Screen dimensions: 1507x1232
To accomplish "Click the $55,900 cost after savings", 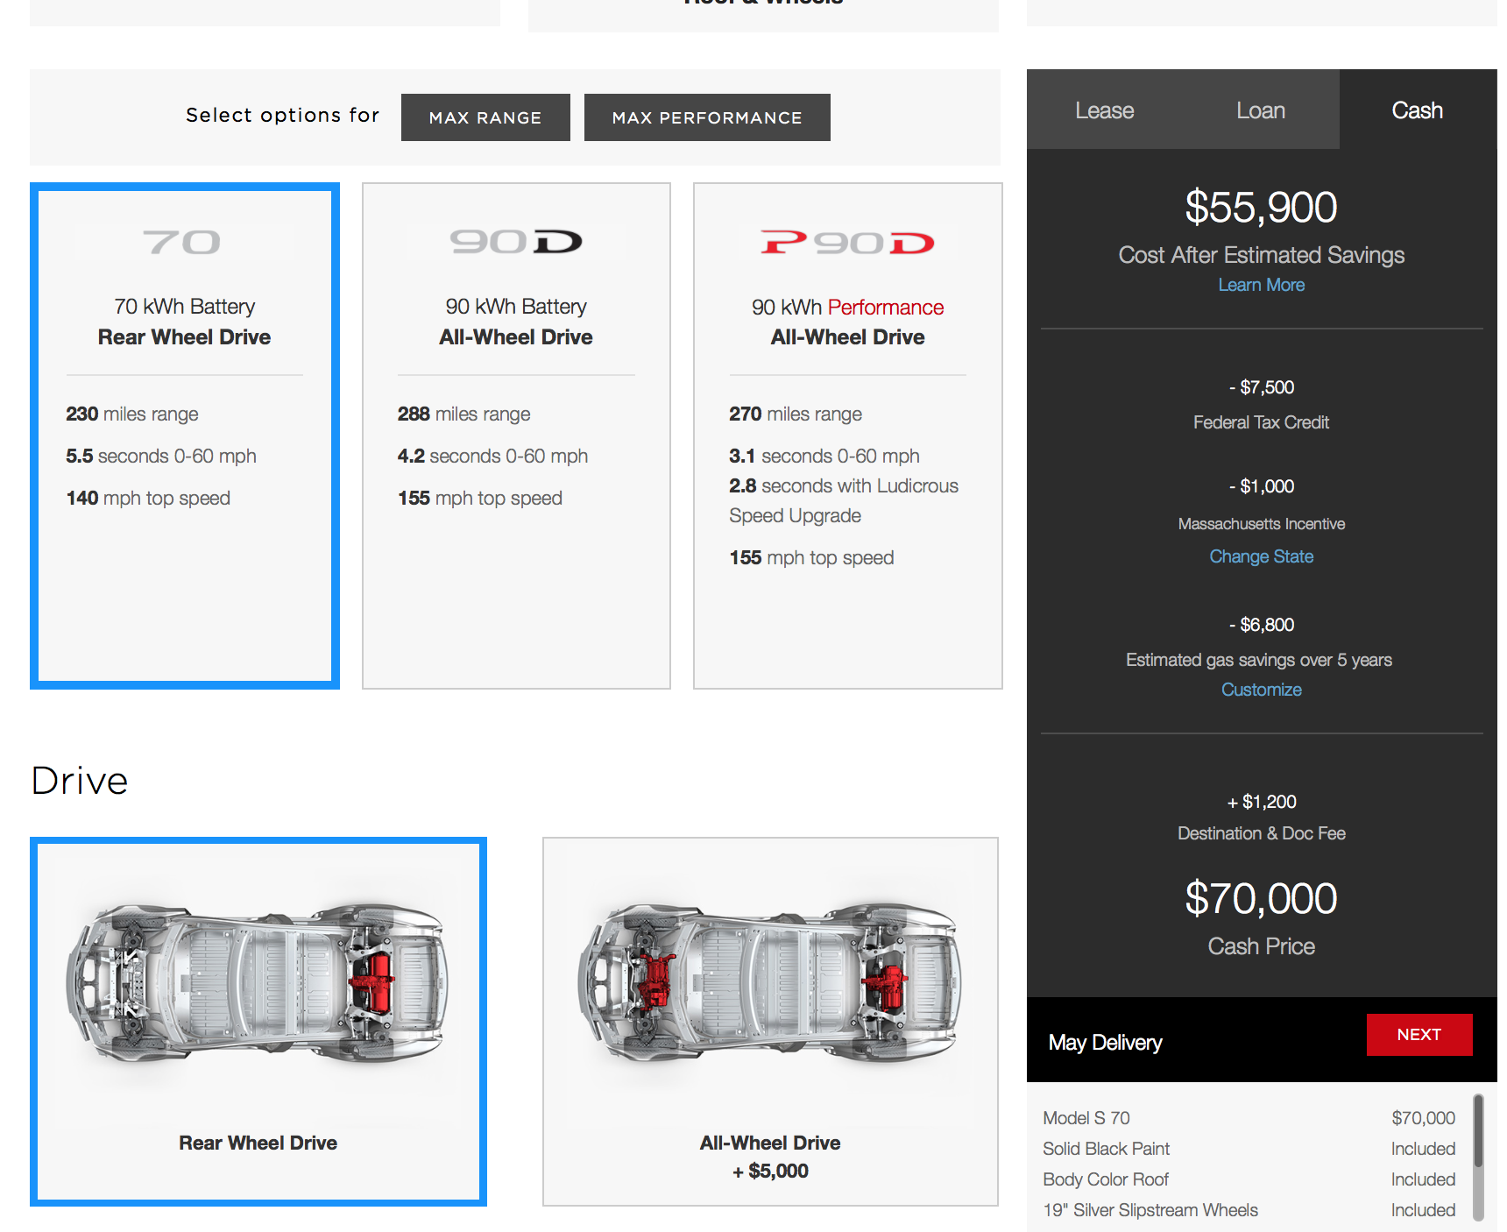I will pos(1262,208).
